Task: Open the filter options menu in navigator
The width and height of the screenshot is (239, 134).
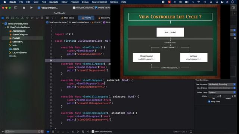Action: tap(7, 131)
